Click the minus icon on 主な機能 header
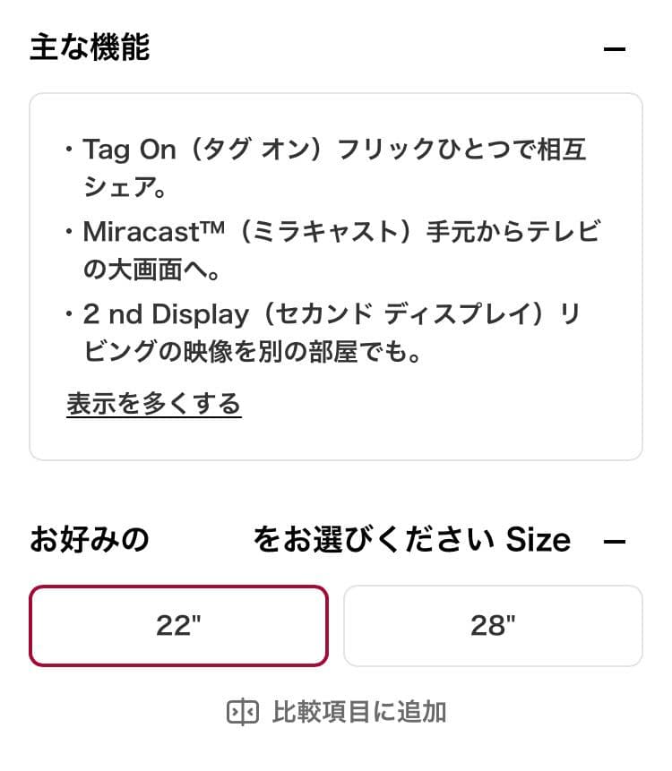672x771 pixels. pos(616,49)
